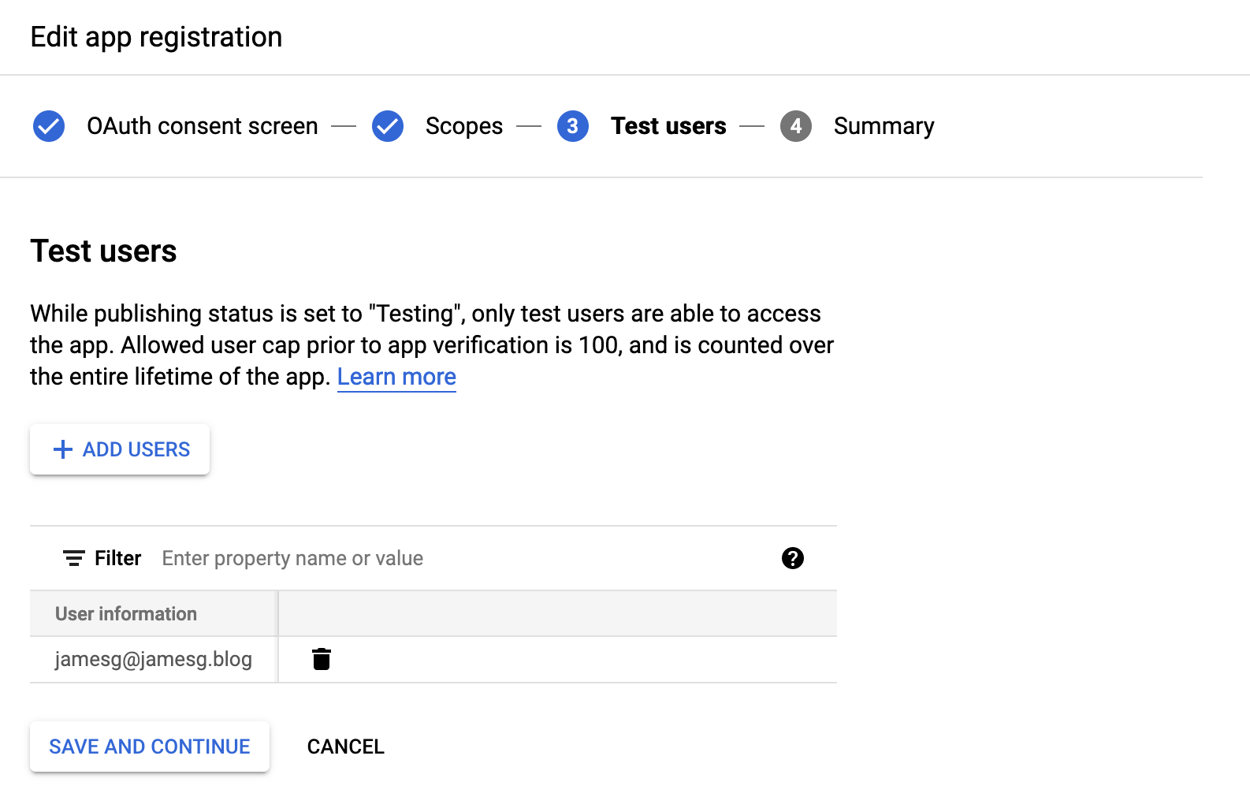
Task: Select the Test users step label
Action: pos(668,126)
